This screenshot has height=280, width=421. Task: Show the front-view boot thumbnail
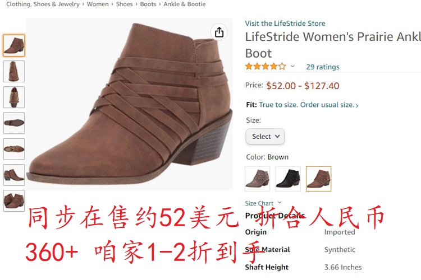tap(14, 71)
